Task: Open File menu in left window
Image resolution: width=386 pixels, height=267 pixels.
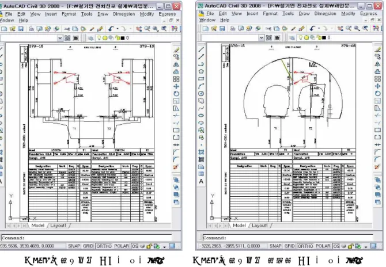Action: [x=9, y=14]
